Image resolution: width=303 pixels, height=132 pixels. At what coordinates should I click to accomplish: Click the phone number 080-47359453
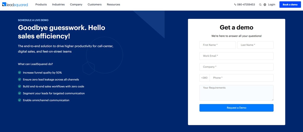(244, 5)
